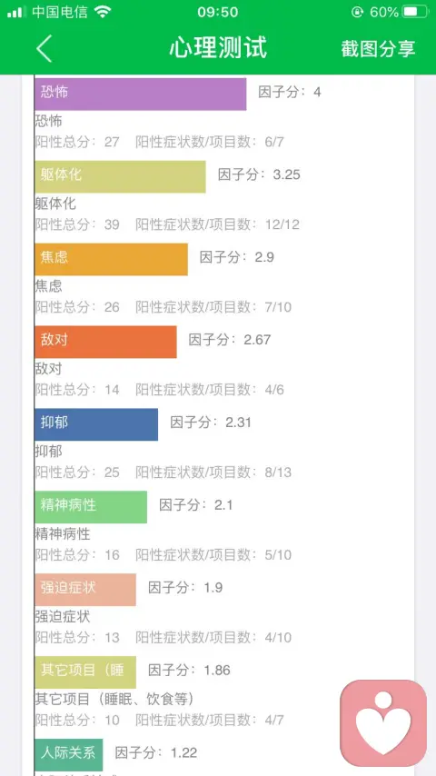
Task: Select the purple 恐怖 bar
Action: tap(141, 94)
